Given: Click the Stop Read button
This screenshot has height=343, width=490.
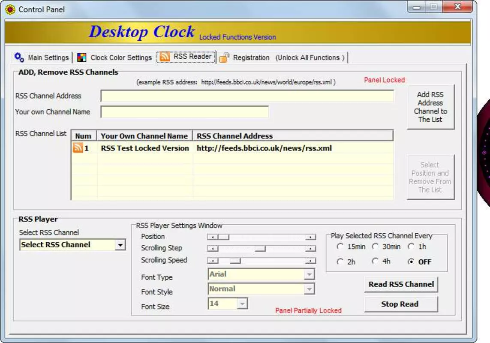Looking at the screenshot, I should (401, 304).
